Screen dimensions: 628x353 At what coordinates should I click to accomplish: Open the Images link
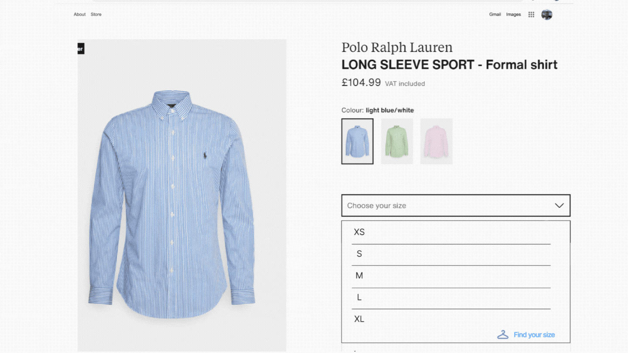[x=513, y=14]
